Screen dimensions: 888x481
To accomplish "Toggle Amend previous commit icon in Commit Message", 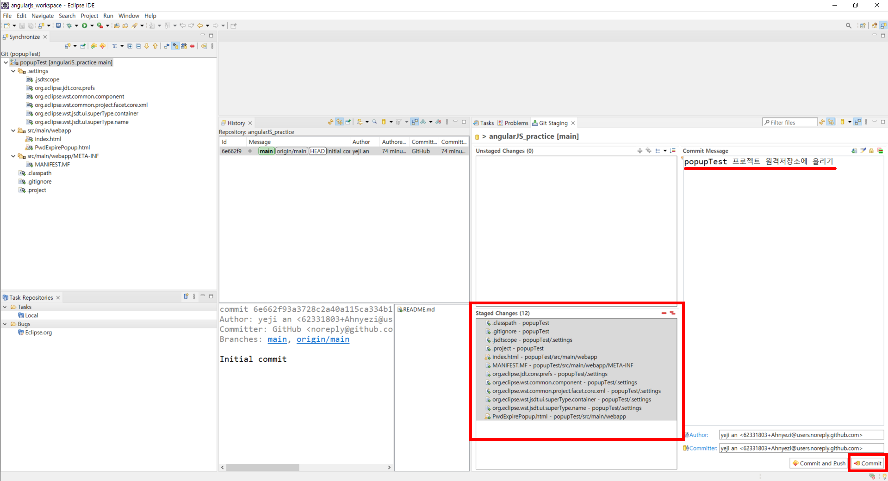I will 854,151.
